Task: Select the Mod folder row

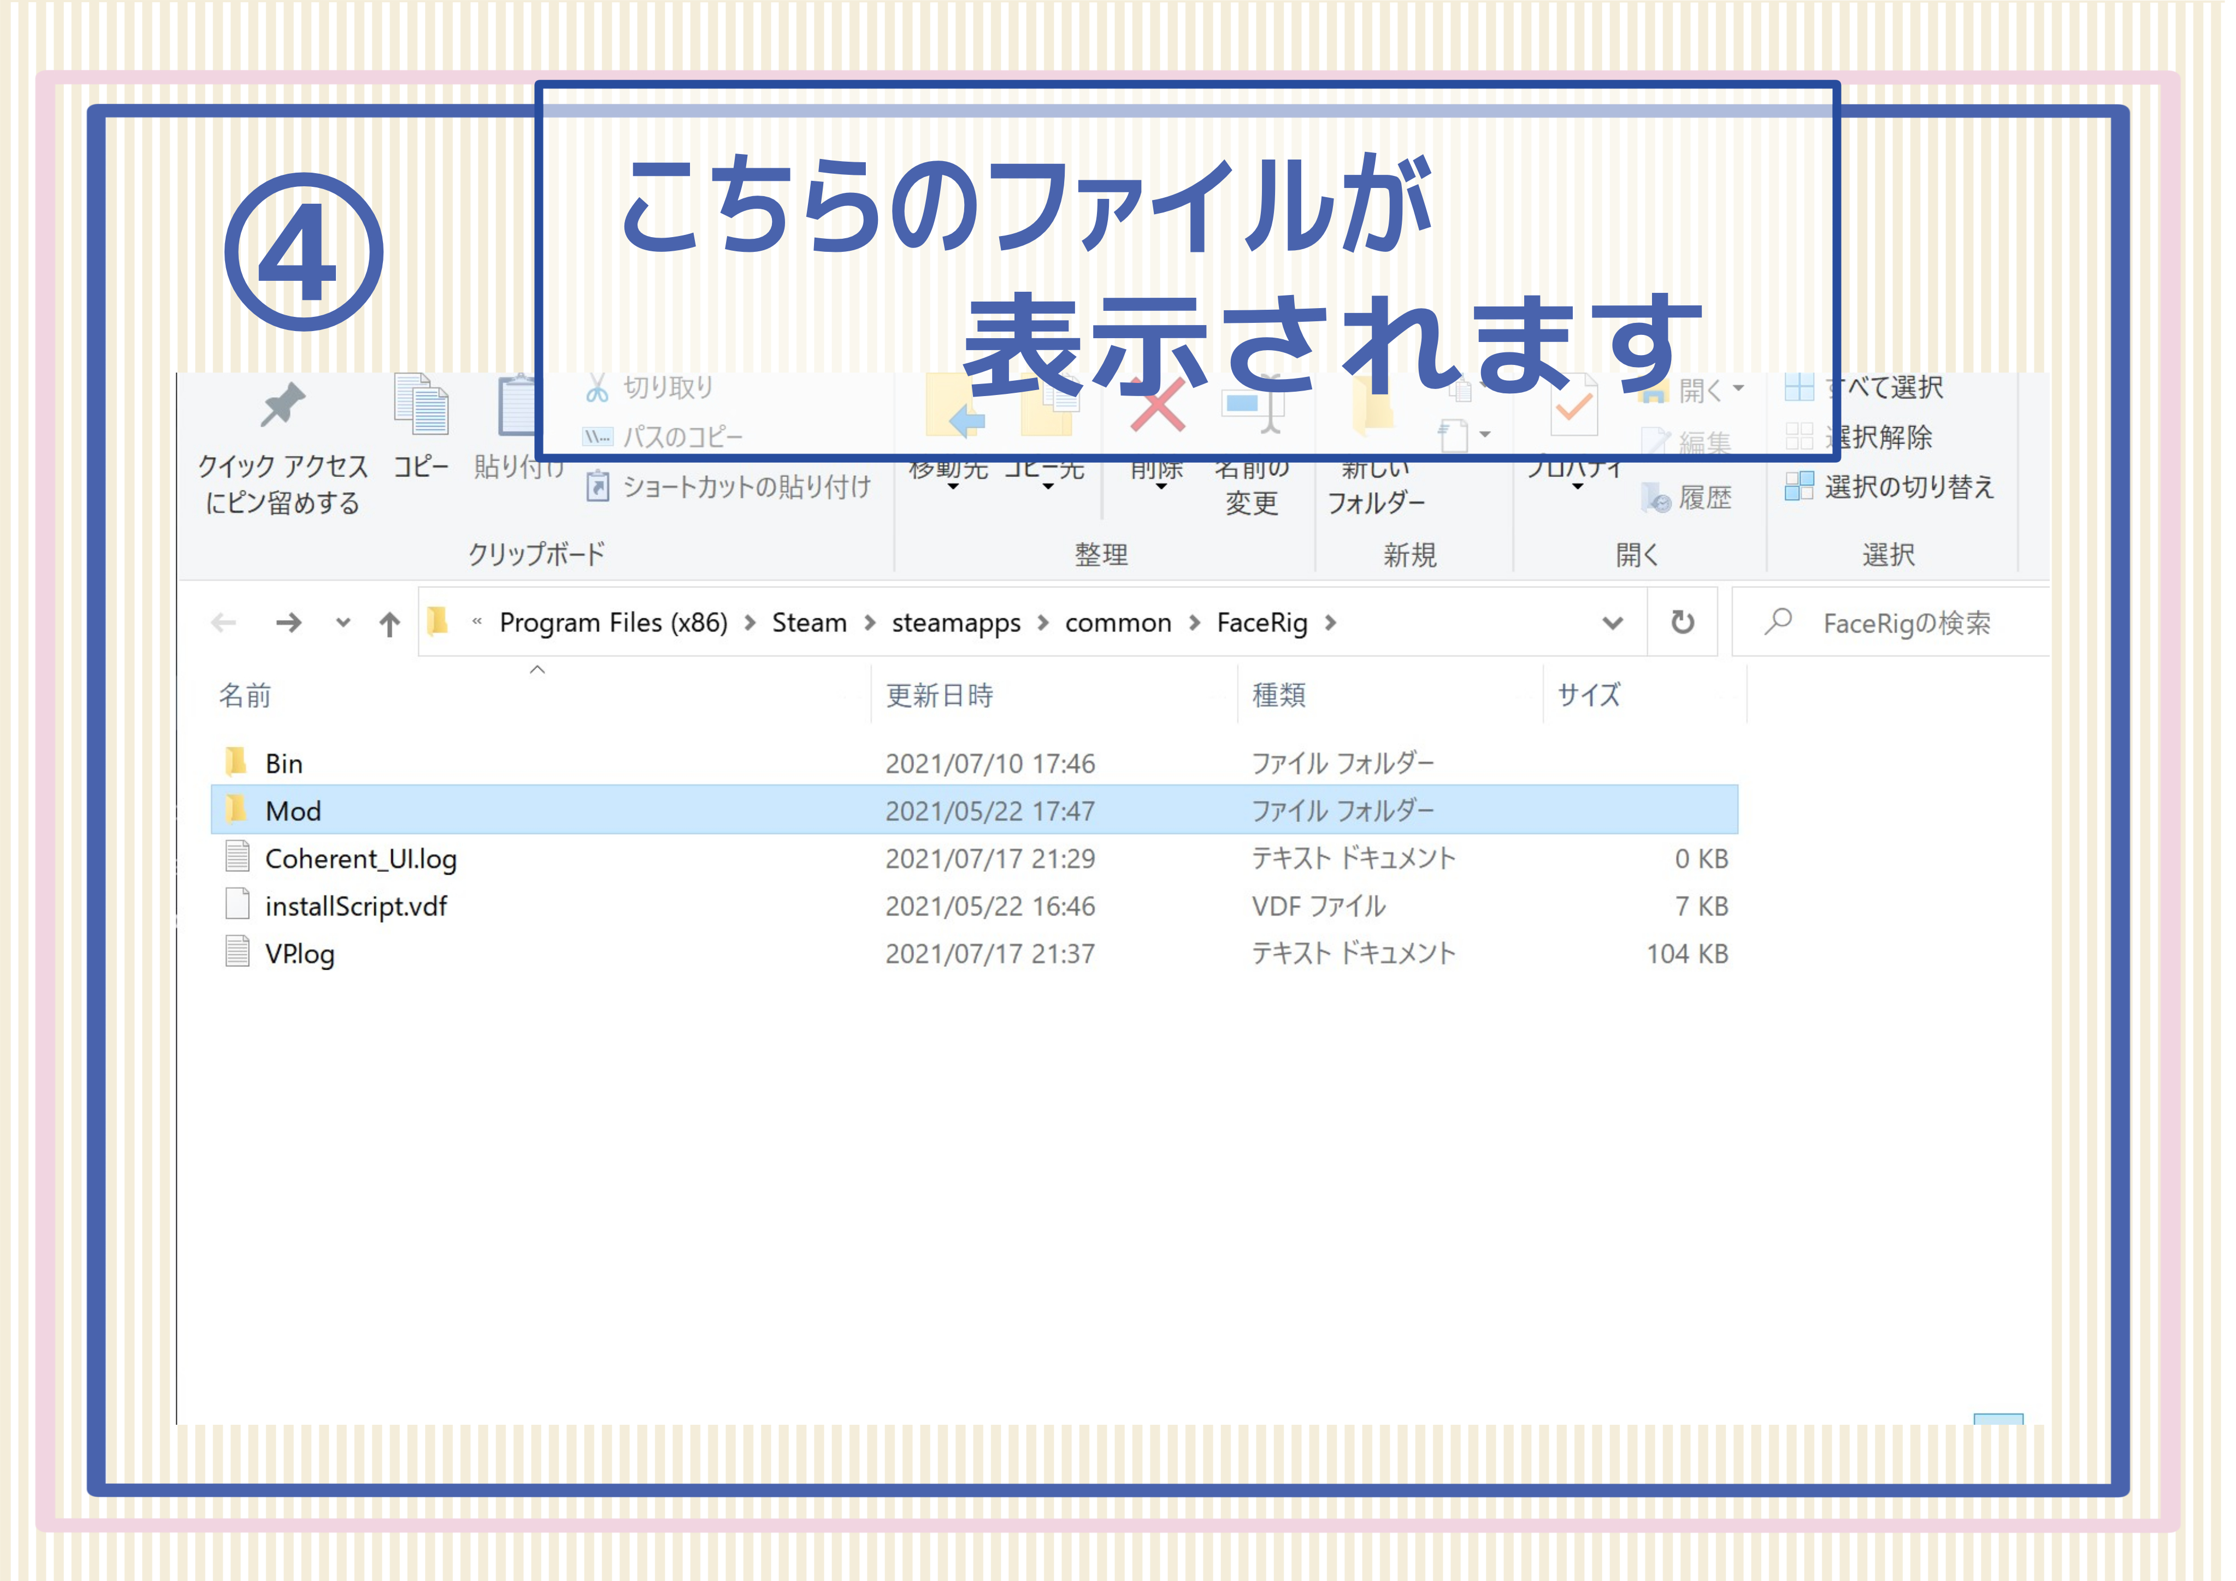Action: (974, 811)
